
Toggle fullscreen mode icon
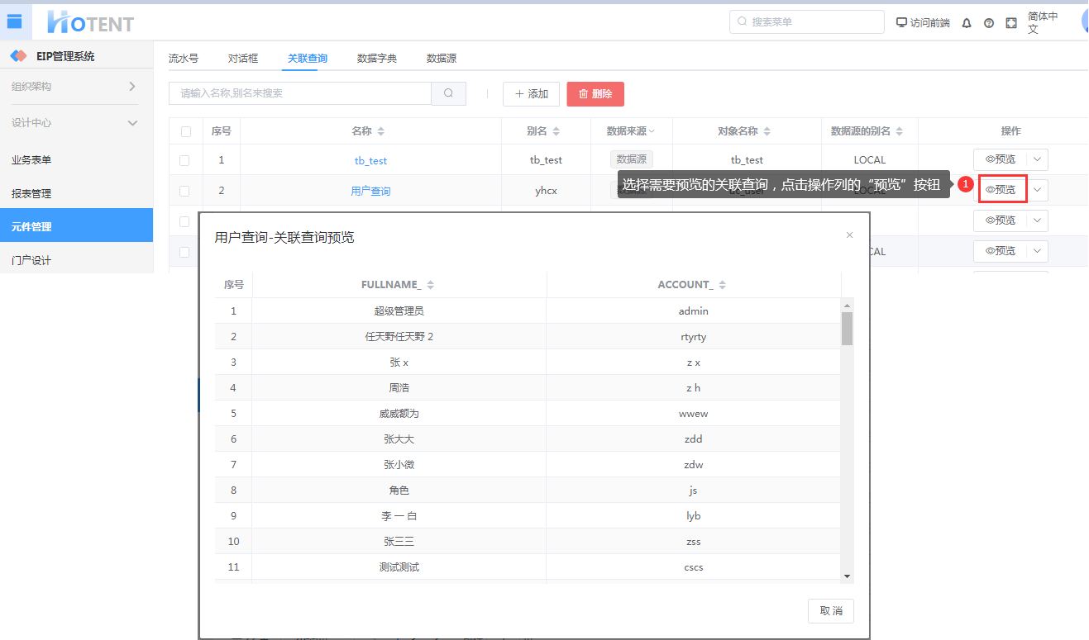pos(1011,23)
